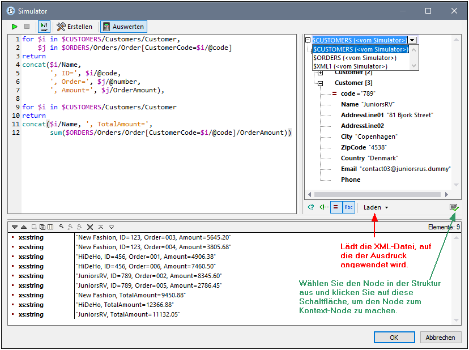Toggle show attributes icon in tree toolbar

click(x=335, y=207)
